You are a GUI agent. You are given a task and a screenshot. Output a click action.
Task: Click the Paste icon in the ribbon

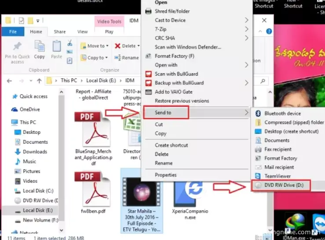56,46
